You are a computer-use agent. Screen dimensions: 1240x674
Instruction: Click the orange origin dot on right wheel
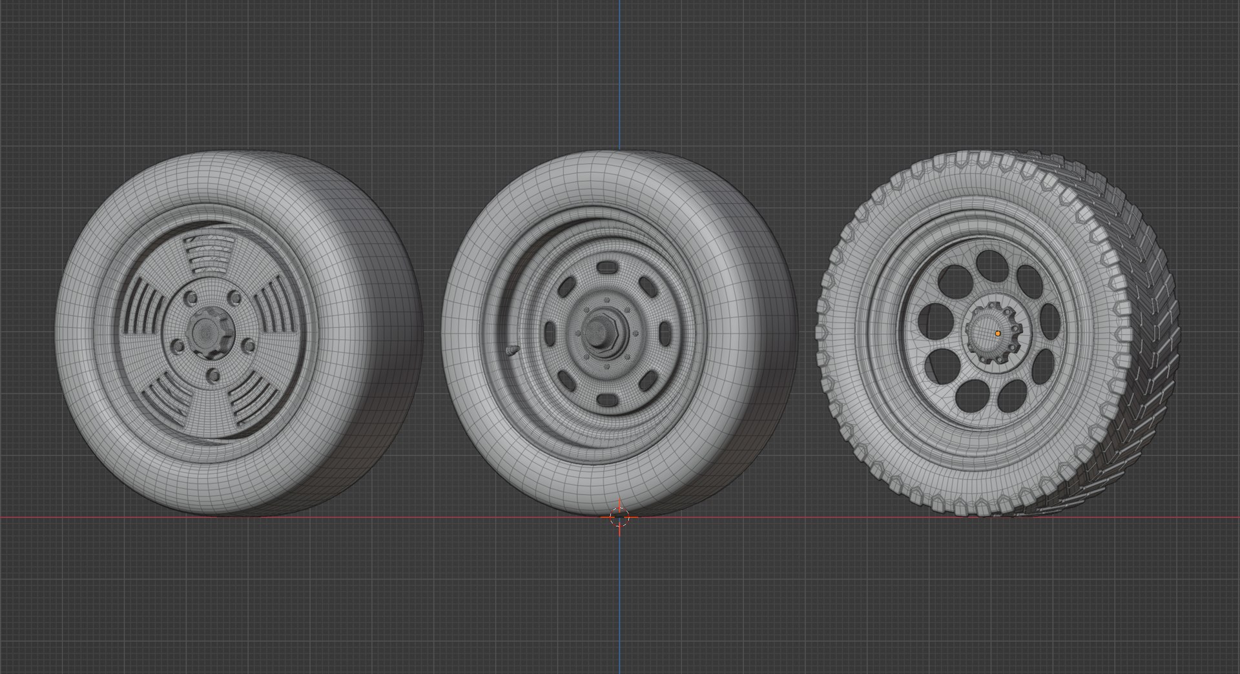click(x=998, y=333)
